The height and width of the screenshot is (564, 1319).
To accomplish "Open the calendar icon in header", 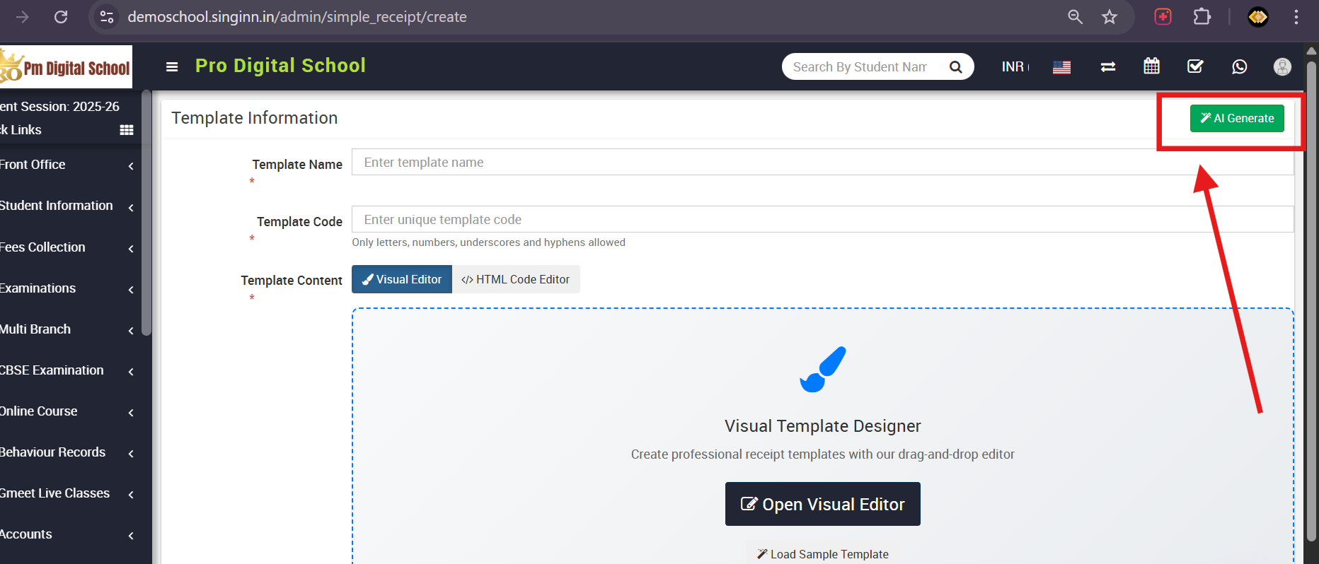I will click(x=1151, y=66).
